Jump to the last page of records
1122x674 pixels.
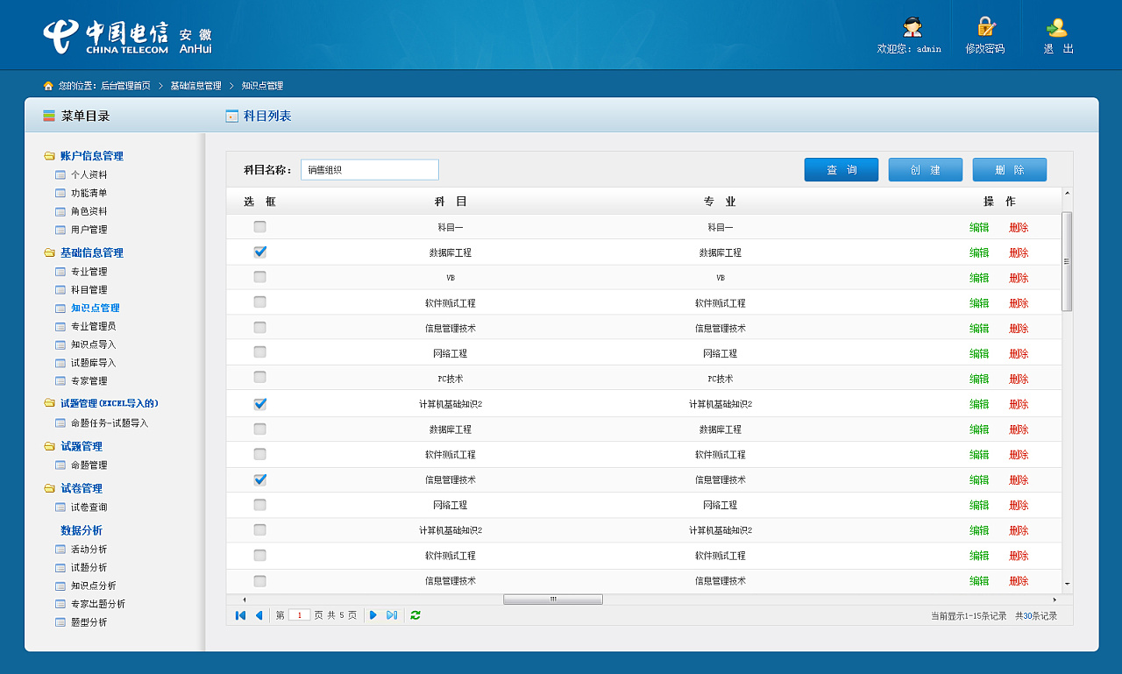tap(392, 615)
